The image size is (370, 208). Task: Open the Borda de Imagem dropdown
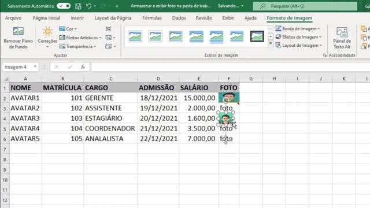coord(298,28)
